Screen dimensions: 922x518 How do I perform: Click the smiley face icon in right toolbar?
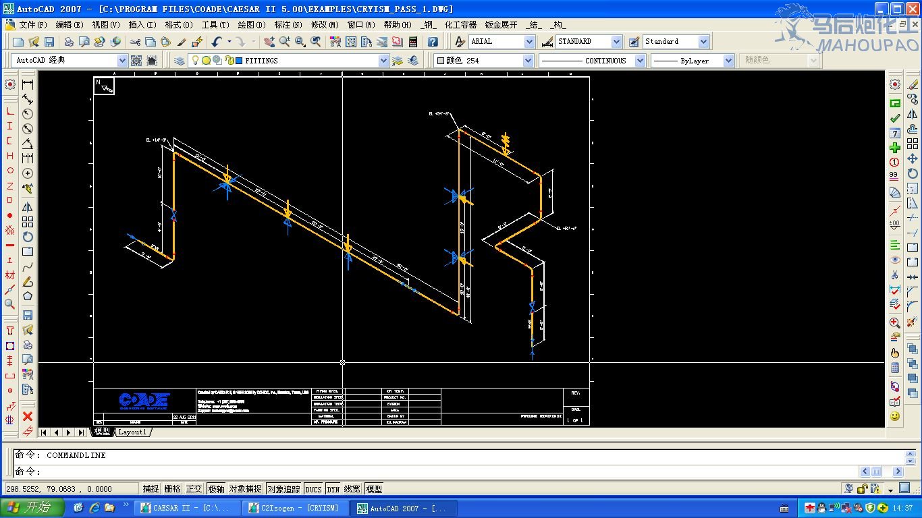(x=895, y=417)
